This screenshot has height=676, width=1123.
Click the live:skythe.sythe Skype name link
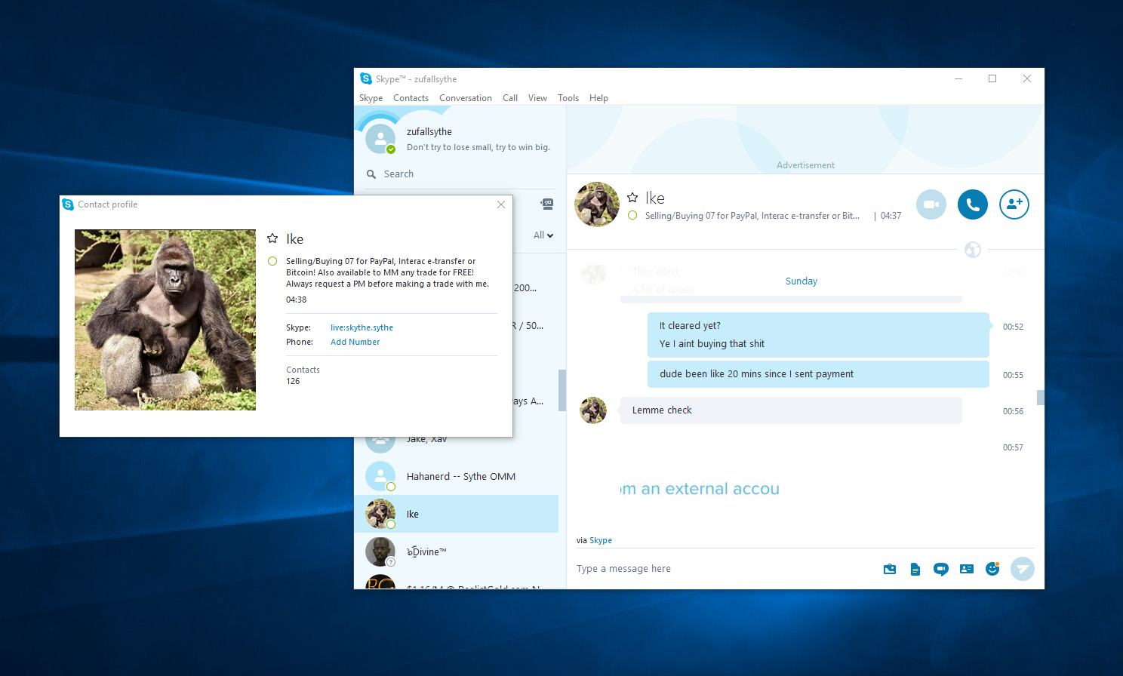point(362,327)
